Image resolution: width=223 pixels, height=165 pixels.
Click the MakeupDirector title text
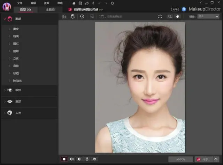point(205,9)
